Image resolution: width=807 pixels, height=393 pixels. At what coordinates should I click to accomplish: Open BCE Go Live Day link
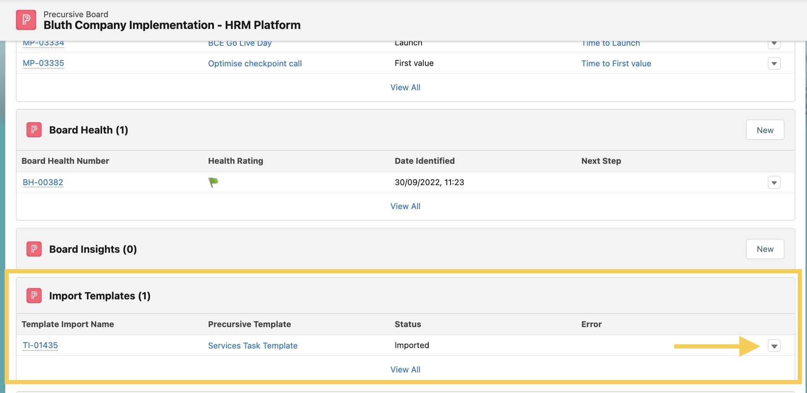pyautogui.click(x=240, y=43)
